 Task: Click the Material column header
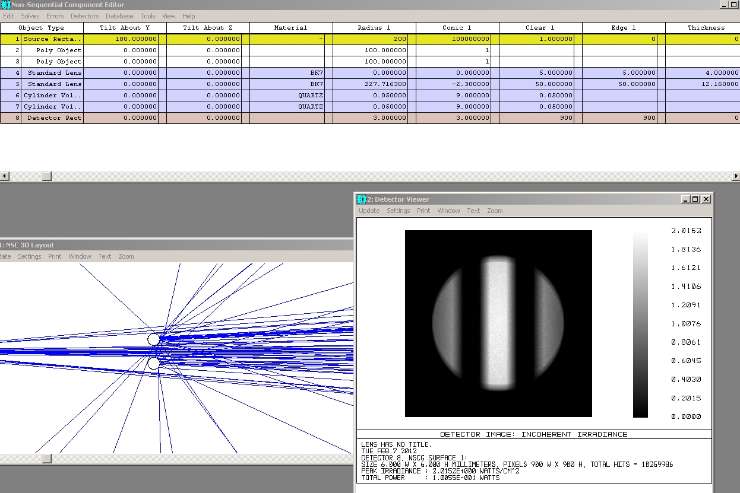click(x=291, y=28)
